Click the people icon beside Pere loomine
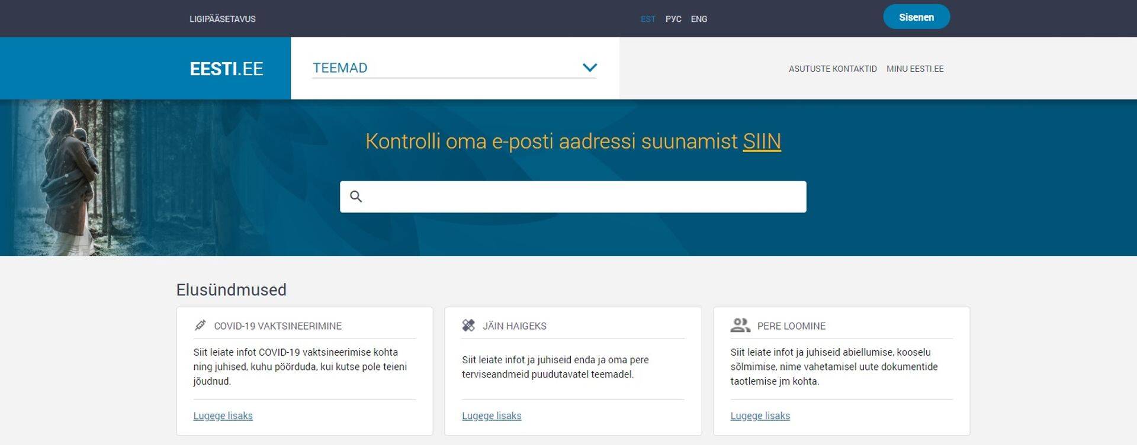Image resolution: width=1137 pixels, height=445 pixels. tap(740, 325)
